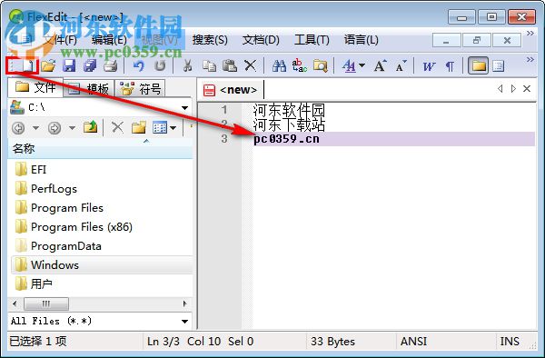Click file list scroll right arrow
Image resolution: width=545 pixels, height=358 pixels.
coord(185,303)
